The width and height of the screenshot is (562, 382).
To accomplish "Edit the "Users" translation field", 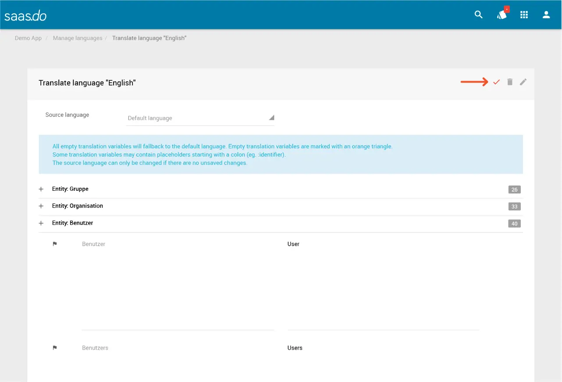I will click(x=383, y=348).
